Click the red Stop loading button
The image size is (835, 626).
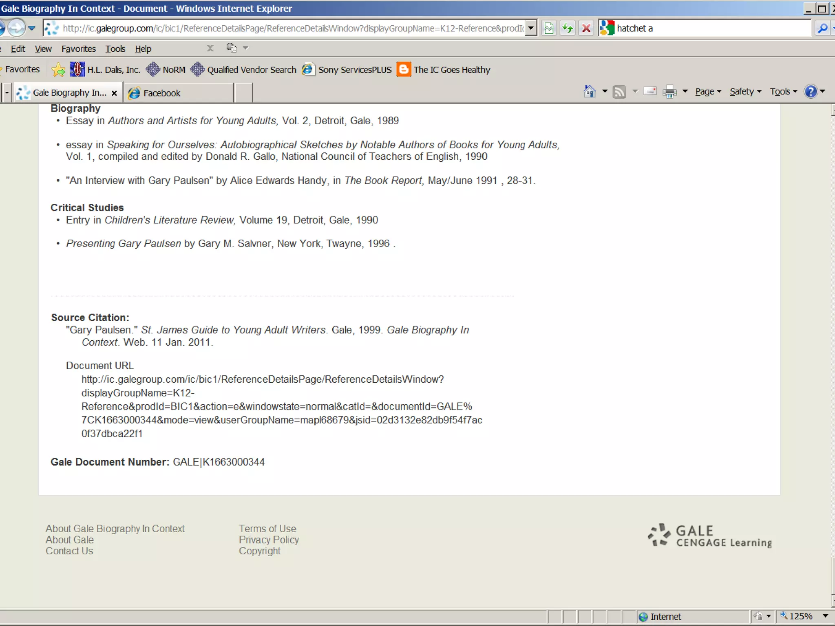click(x=586, y=28)
